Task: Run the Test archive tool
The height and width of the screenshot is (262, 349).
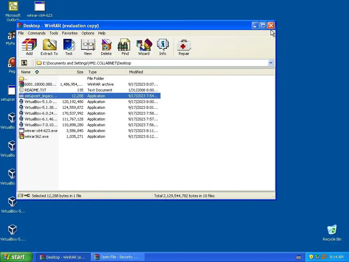Action: click(69, 47)
